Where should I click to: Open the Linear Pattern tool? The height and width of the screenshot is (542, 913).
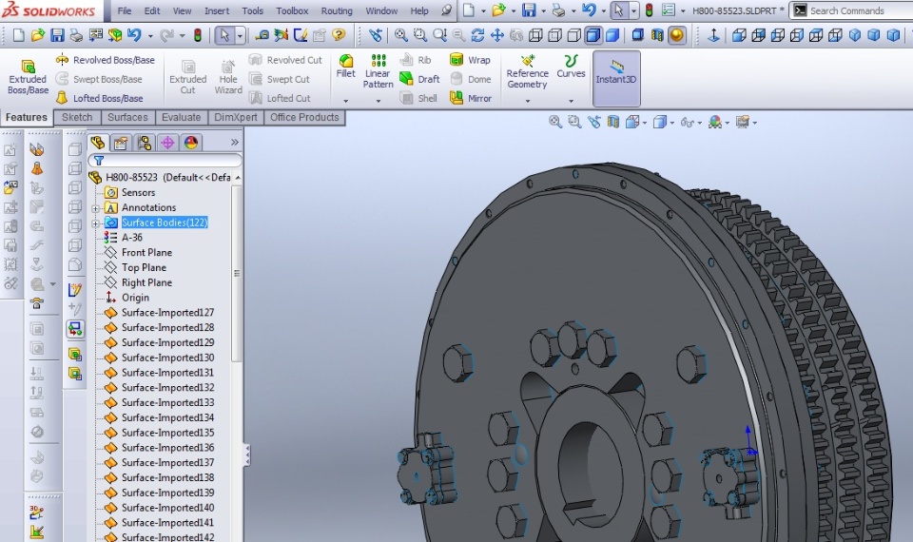378,71
